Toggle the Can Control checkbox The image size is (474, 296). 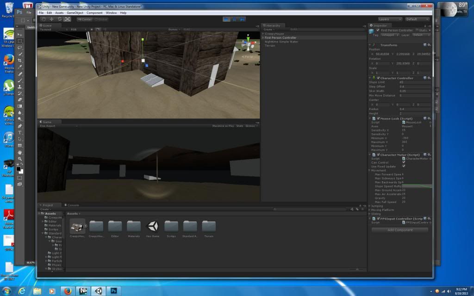point(404,162)
